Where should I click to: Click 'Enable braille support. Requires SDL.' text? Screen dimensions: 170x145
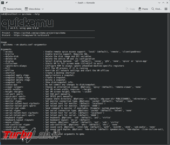(67, 54)
